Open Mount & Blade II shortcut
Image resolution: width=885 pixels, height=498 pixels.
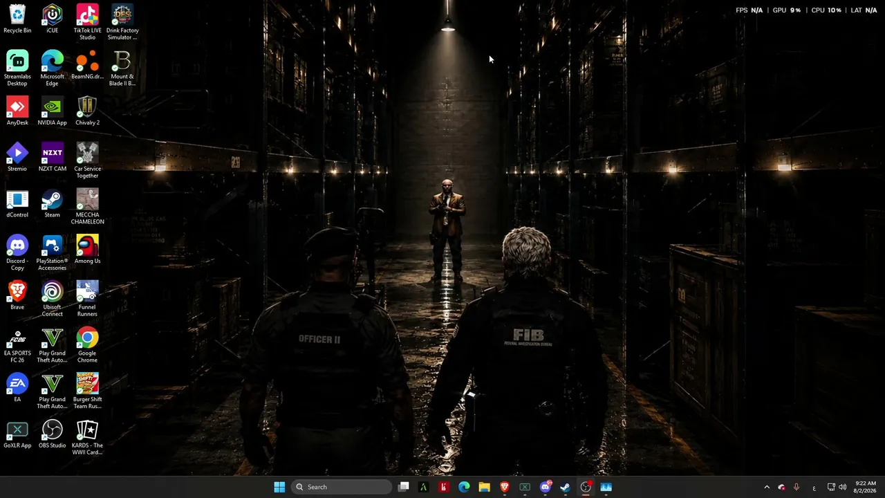(122, 69)
